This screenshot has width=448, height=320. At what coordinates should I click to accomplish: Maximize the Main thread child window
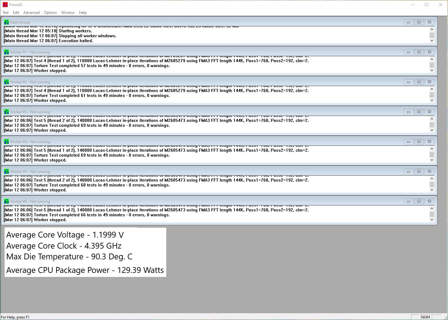[x=419, y=22]
